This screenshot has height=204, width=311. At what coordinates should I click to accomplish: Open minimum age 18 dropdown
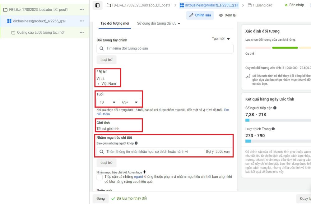tap(108, 102)
